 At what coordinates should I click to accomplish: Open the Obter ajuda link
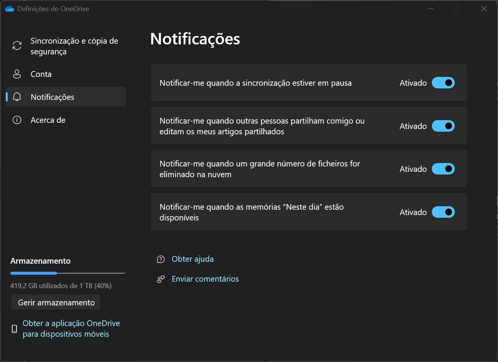[x=192, y=259]
